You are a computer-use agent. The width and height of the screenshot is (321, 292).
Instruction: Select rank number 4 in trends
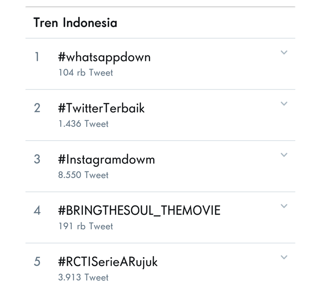37,211
